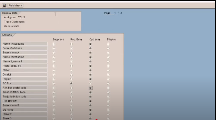Click the Opt. entry column header
This screenshot has width=216, height=120.
click(95, 40)
